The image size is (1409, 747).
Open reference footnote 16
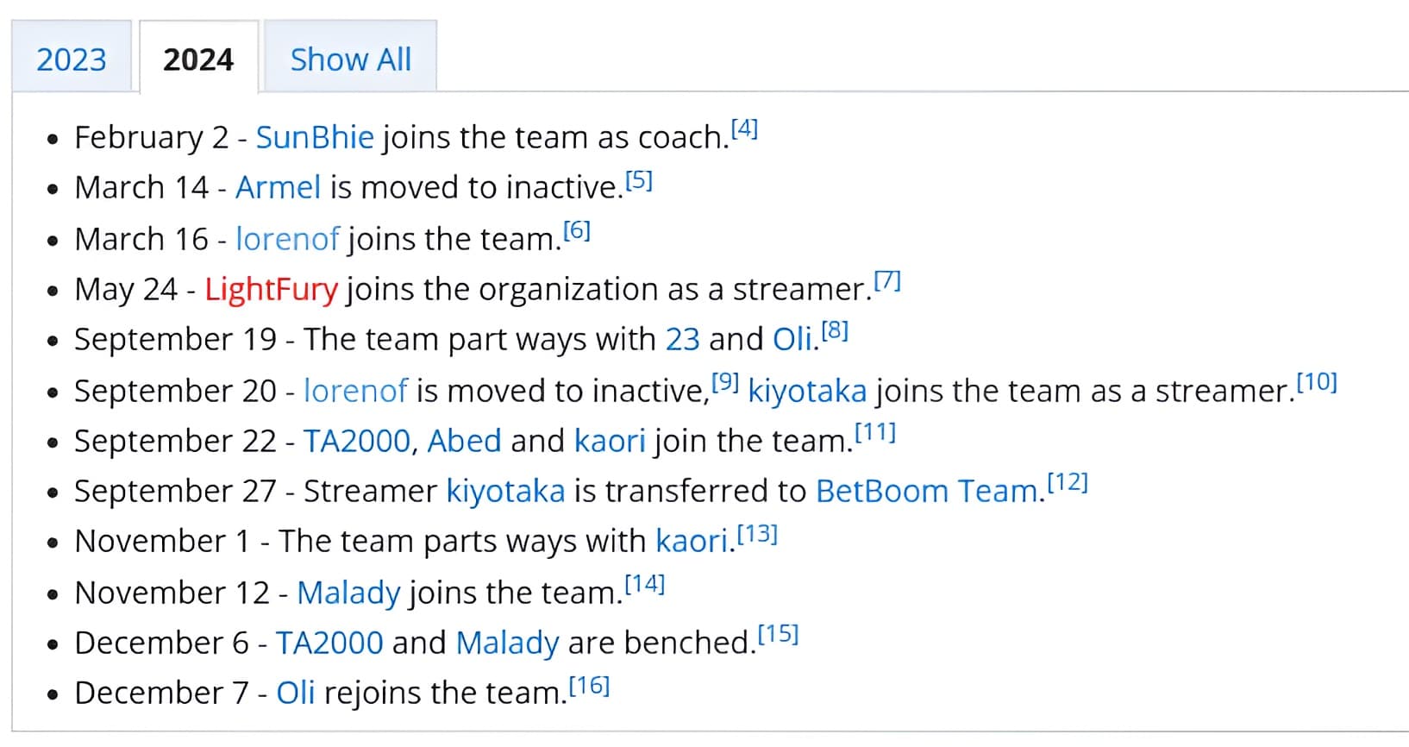click(589, 686)
